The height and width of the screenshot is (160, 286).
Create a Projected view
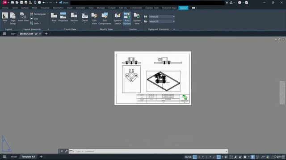click(63, 17)
